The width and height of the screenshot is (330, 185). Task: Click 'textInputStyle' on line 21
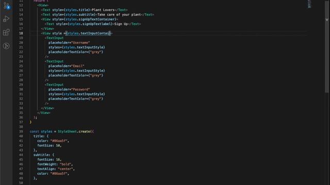[x=90, y=47]
